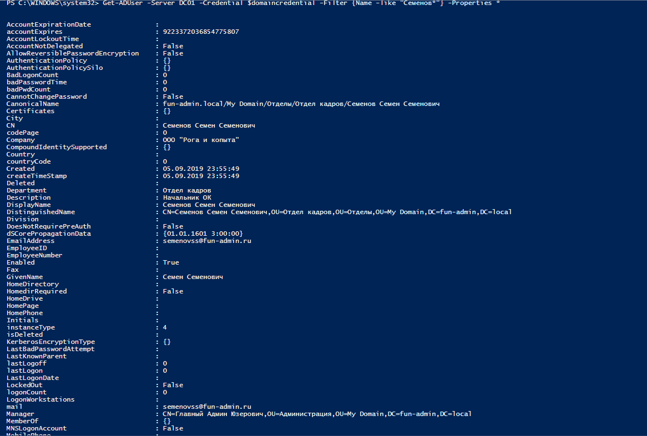Screen dimensions: 647x436
Task: Click the DistinguishedName value
Action: tap(337, 212)
